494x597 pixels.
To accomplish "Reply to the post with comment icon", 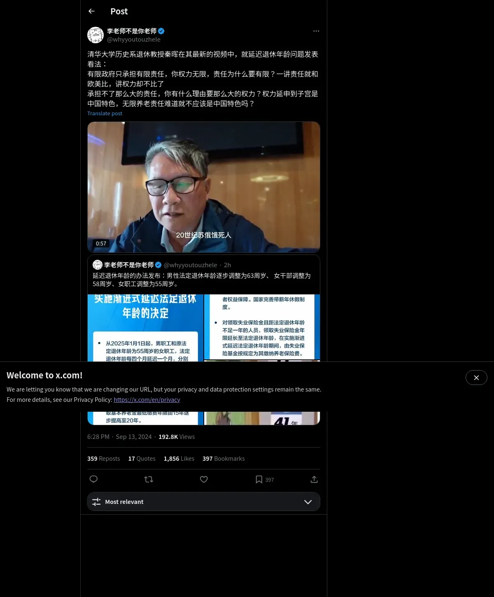I will 93,479.
